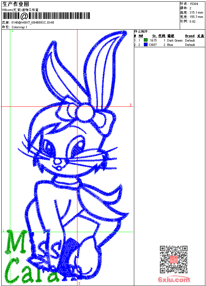This screenshot has width=206, height=286.
Task: Select the stitch total value '15304'
Action: pos(194,4)
